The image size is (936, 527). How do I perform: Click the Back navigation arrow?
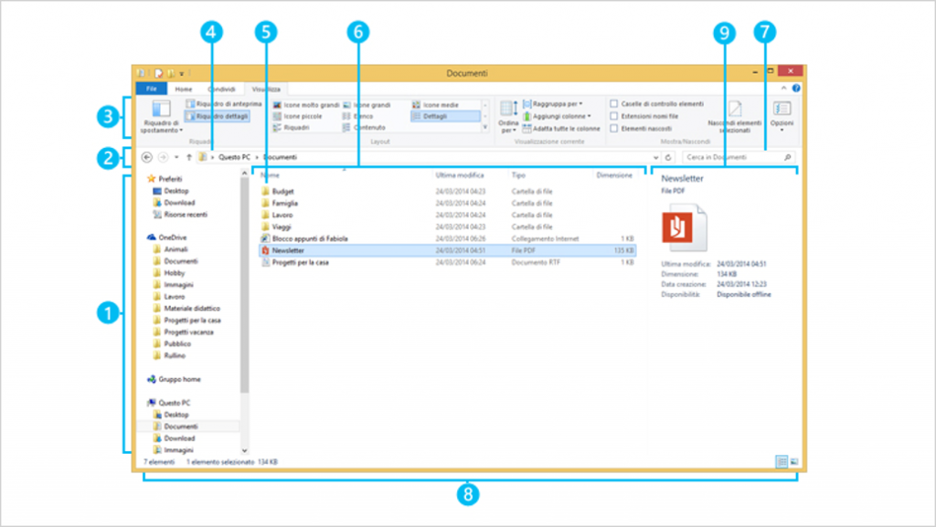click(x=147, y=157)
